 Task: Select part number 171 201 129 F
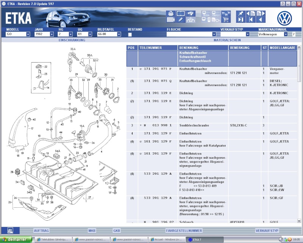[158, 134]
